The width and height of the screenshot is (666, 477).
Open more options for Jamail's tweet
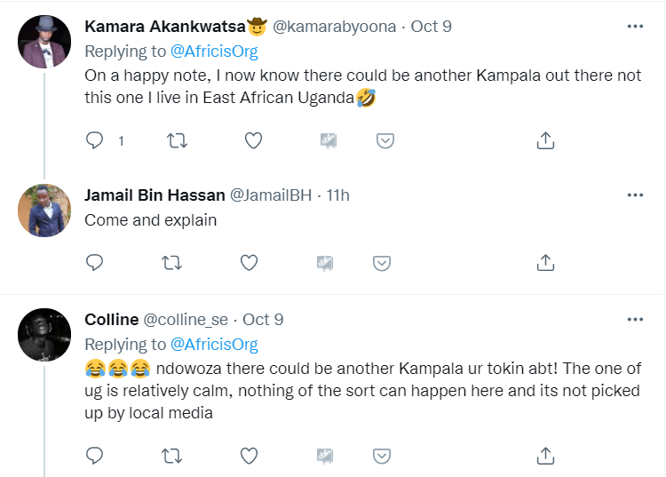pos(635,195)
